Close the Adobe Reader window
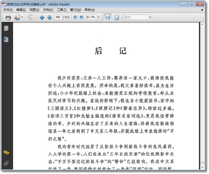 click(200, 4)
